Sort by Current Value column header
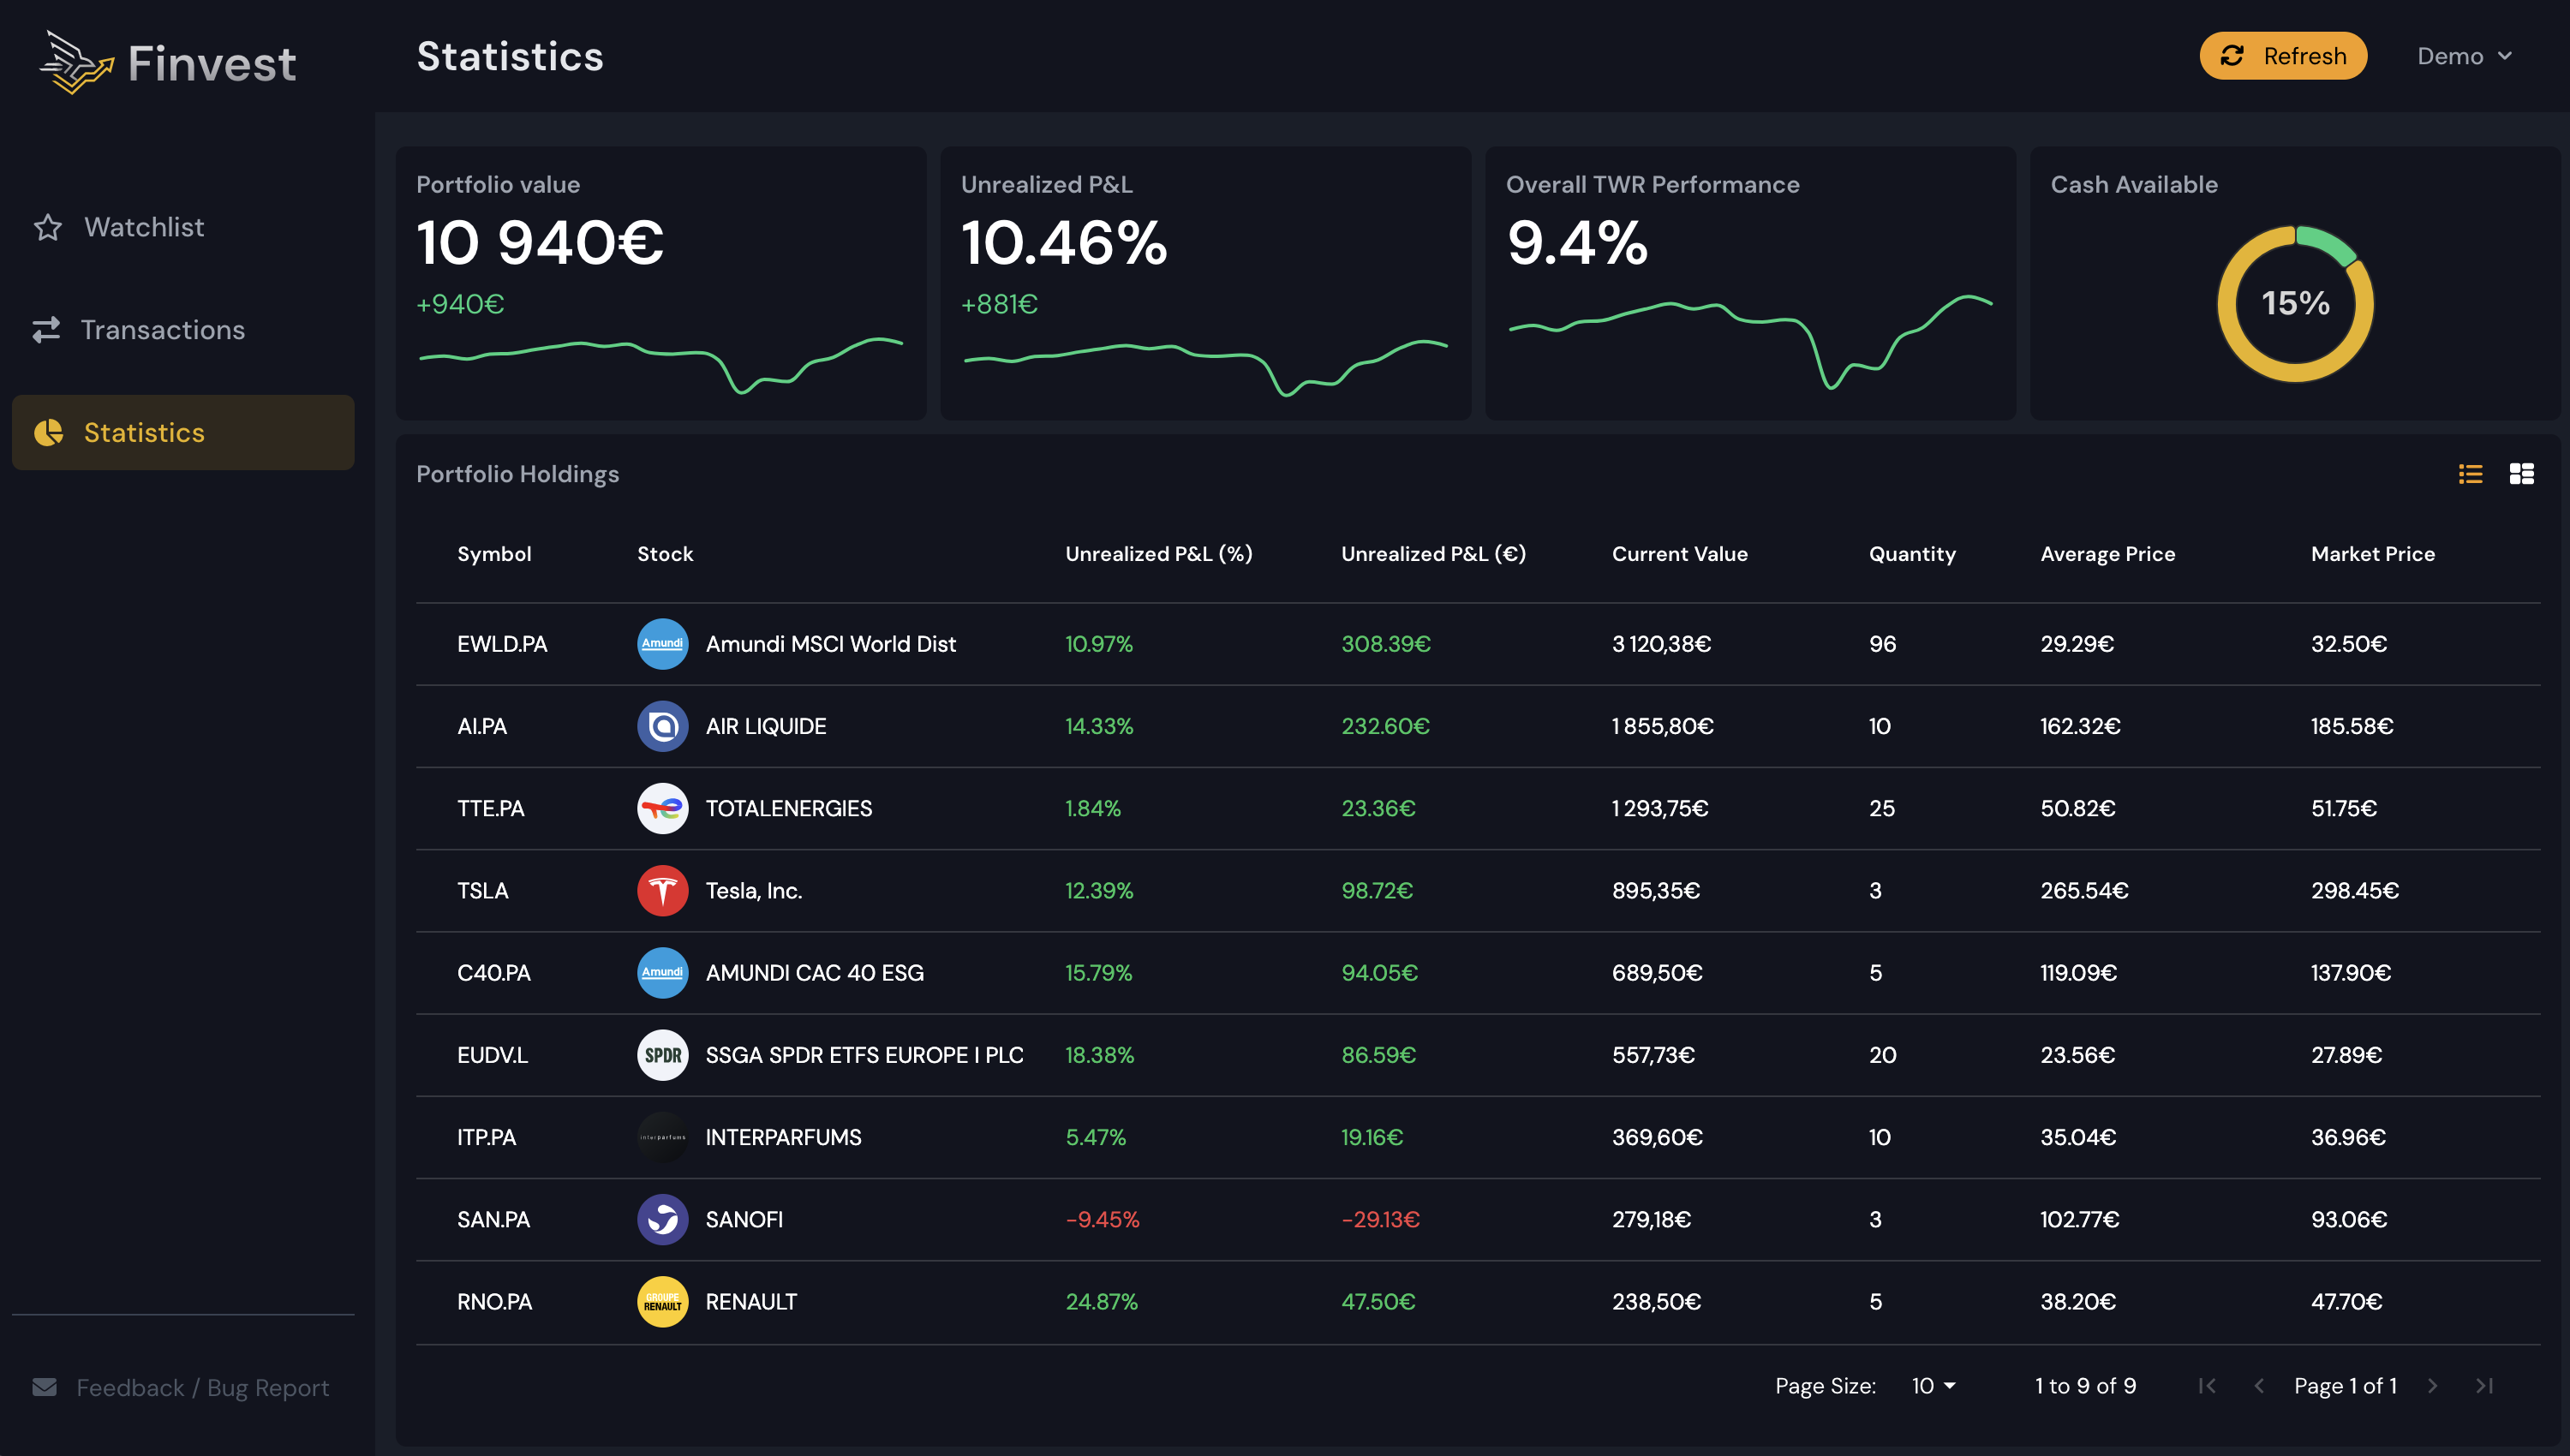Image resolution: width=2570 pixels, height=1456 pixels. tap(1680, 554)
